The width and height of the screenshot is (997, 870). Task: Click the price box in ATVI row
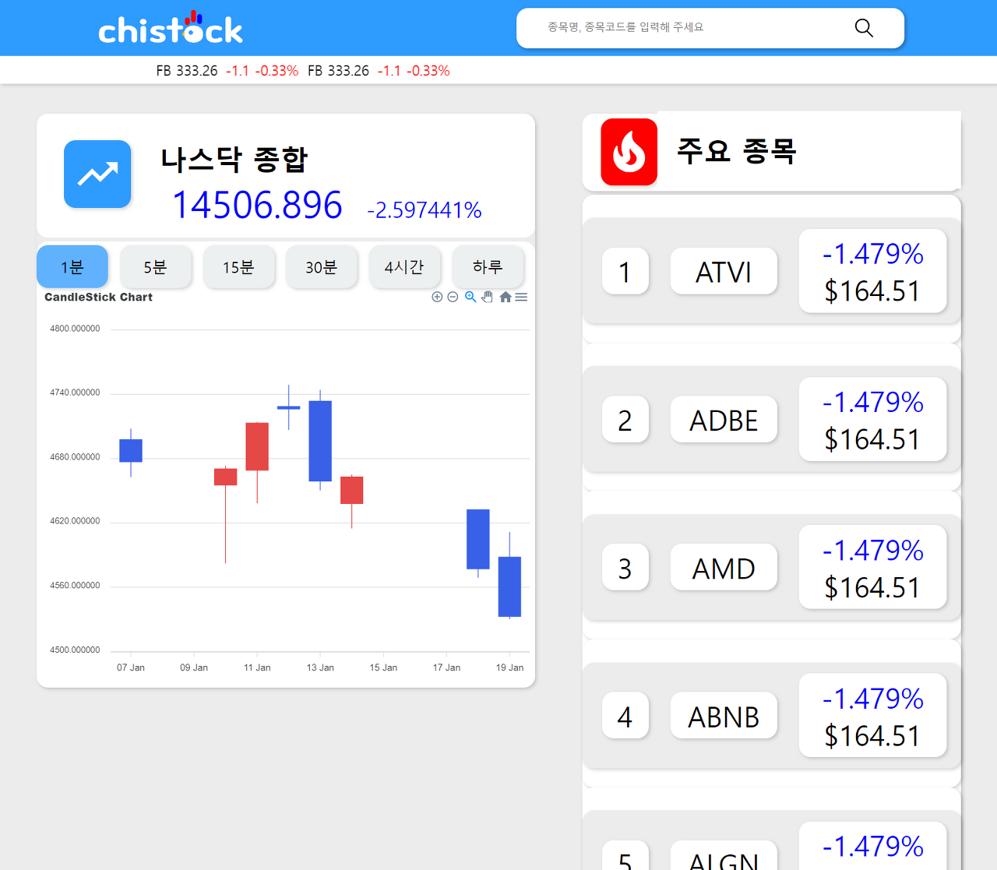pos(872,271)
